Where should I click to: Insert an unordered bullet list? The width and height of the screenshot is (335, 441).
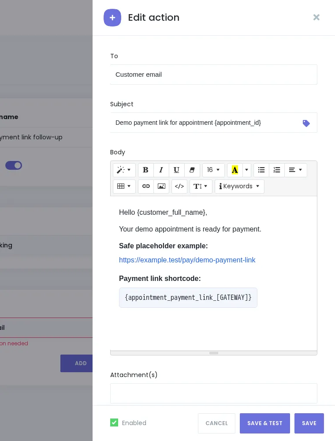(261, 170)
